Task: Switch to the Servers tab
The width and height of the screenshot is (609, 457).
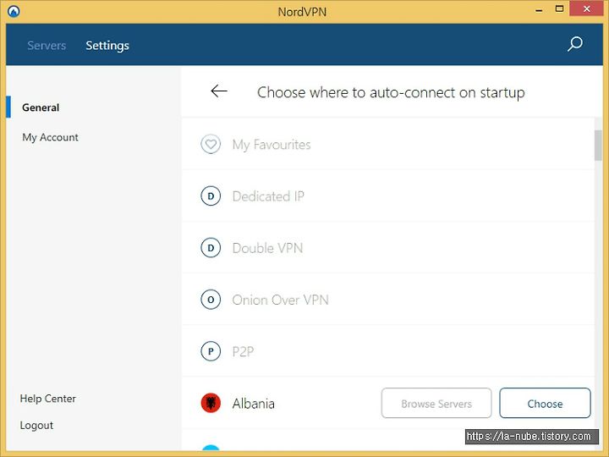Action: [47, 46]
